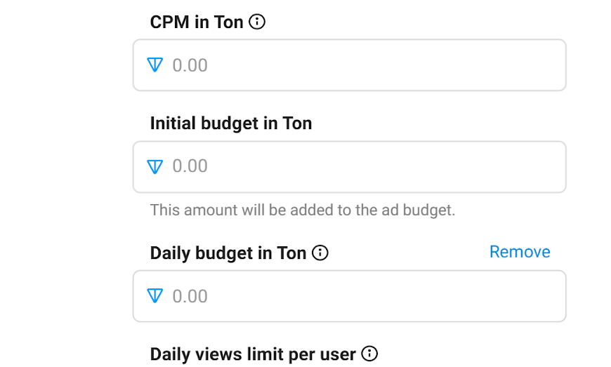Click the TON logo in the CPM field

[x=155, y=65]
